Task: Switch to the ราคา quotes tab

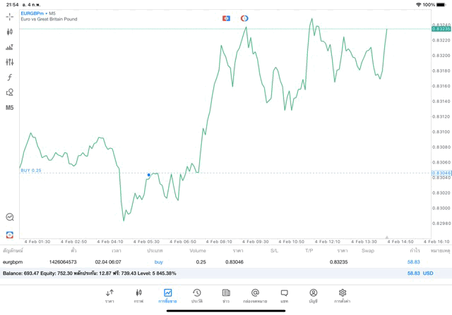Action: coord(109,295)
